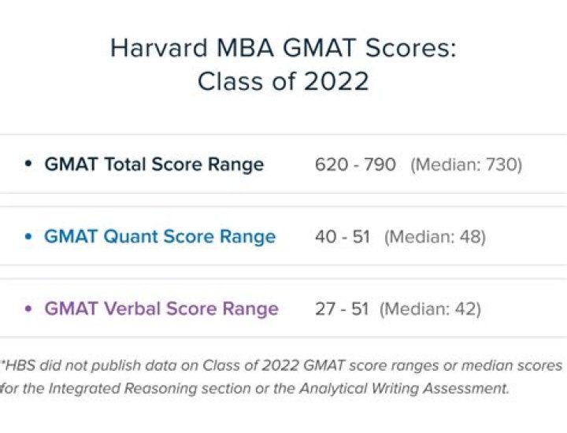Viewport: 567px width, 433px height.
Task: Click the Harvard MBA GMAT Scores title
Action: coord(283,48)
